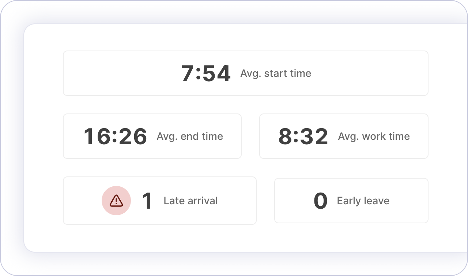Click the digits 54 in start time
This screenshot has width=468, height=276.
click(x=216, y=74)
